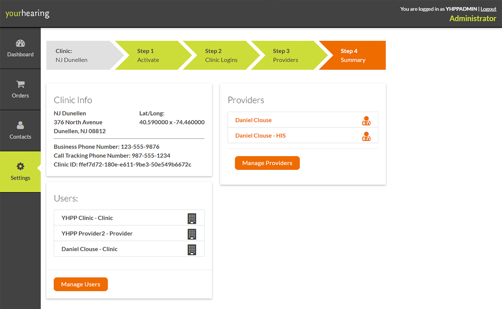Click the Users: heading

pyautogui.click(x=66, y=198)
